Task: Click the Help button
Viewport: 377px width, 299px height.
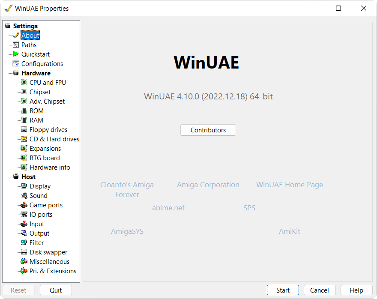Action: (356, 290)
